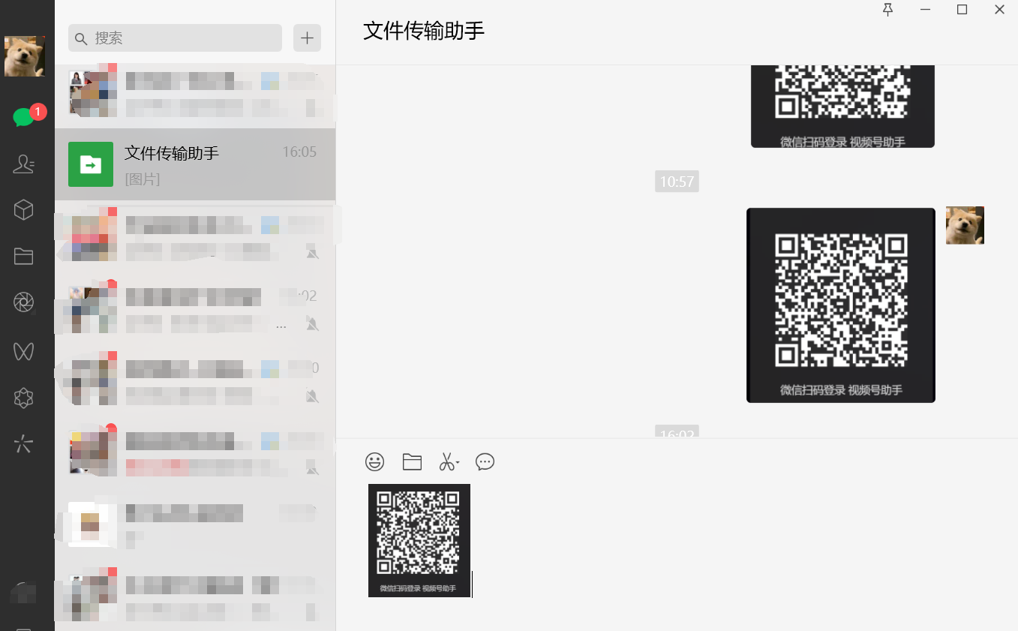Expand the screenshot options dropdown arrow
Image resolution: width=1018 pixels, height=631 pixels.
458,463
